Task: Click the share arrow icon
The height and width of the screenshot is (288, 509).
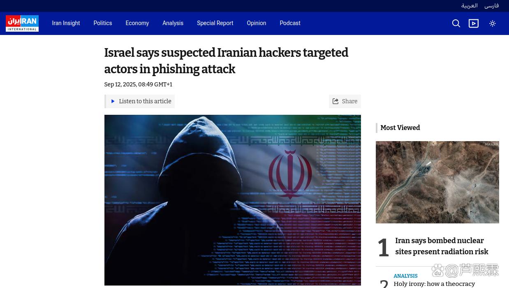Action: [335, 101]
